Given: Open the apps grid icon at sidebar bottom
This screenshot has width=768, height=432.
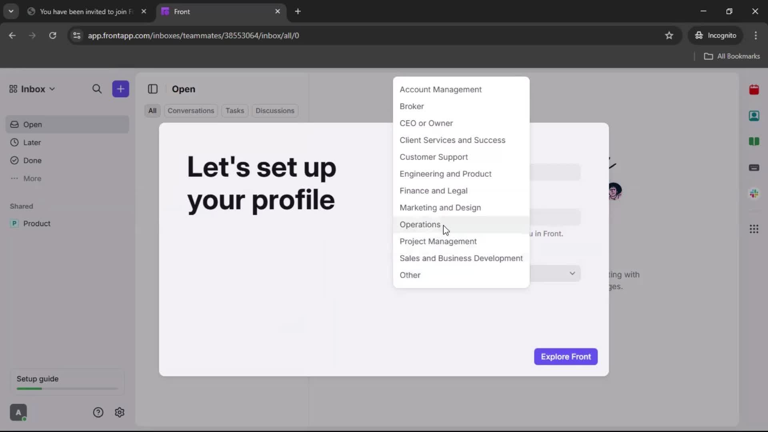Looking at the screenshot, I should 754,229.
